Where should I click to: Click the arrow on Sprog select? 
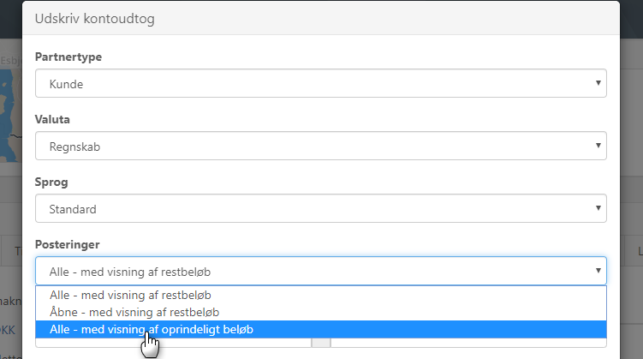tap(597, 209)
